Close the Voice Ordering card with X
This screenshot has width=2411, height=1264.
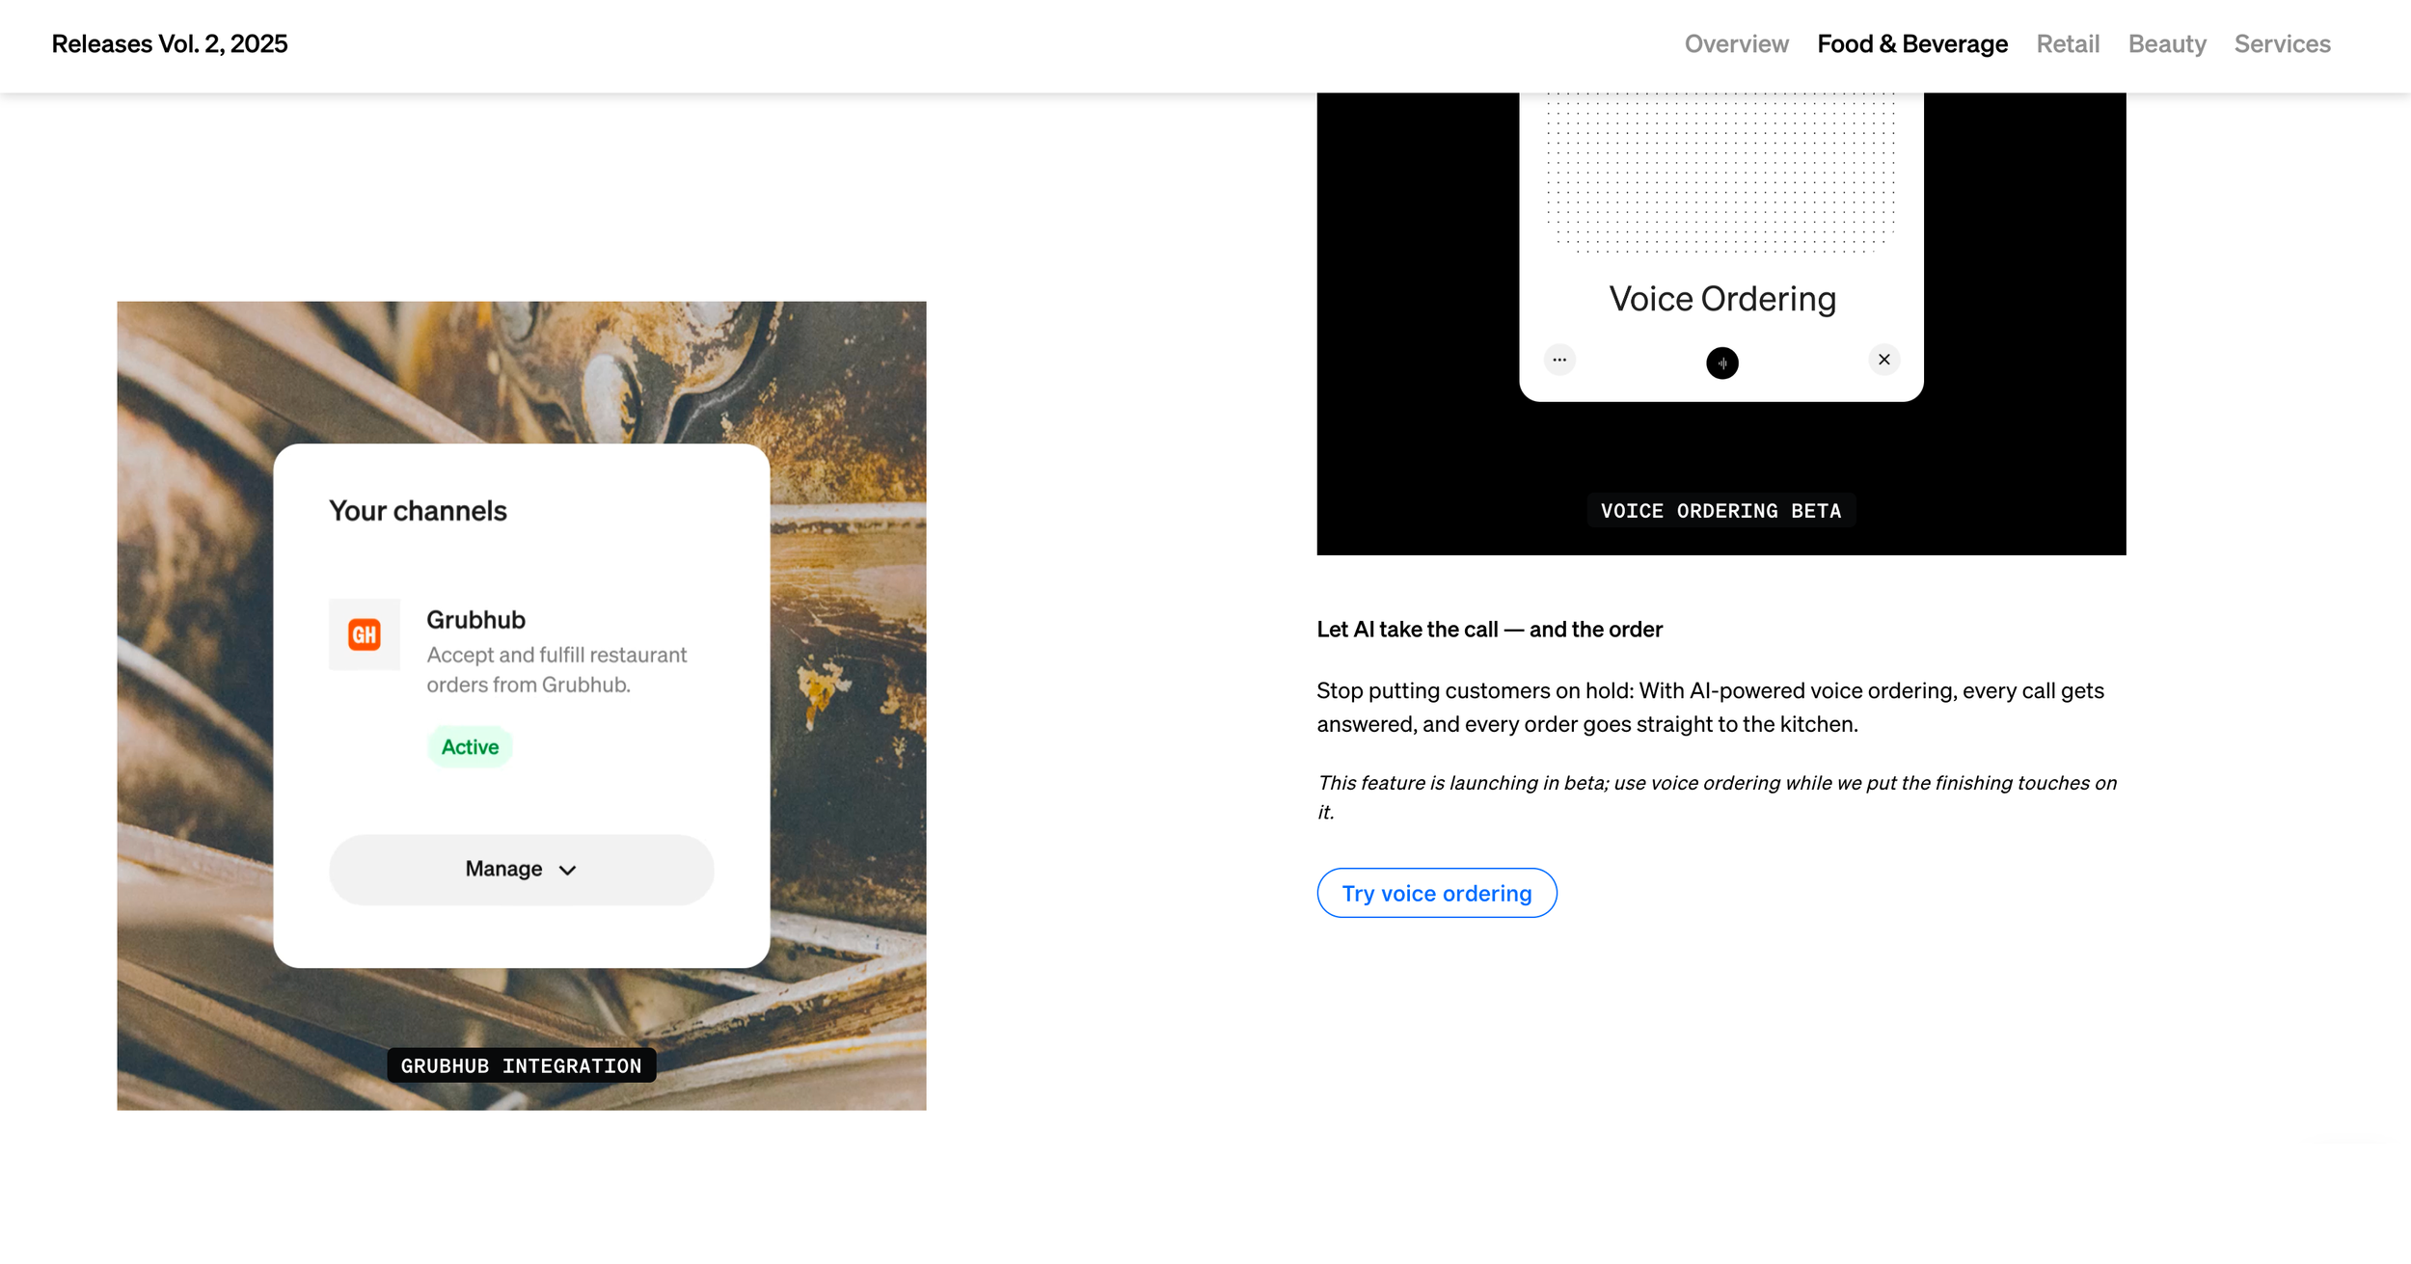point(1883,360)
